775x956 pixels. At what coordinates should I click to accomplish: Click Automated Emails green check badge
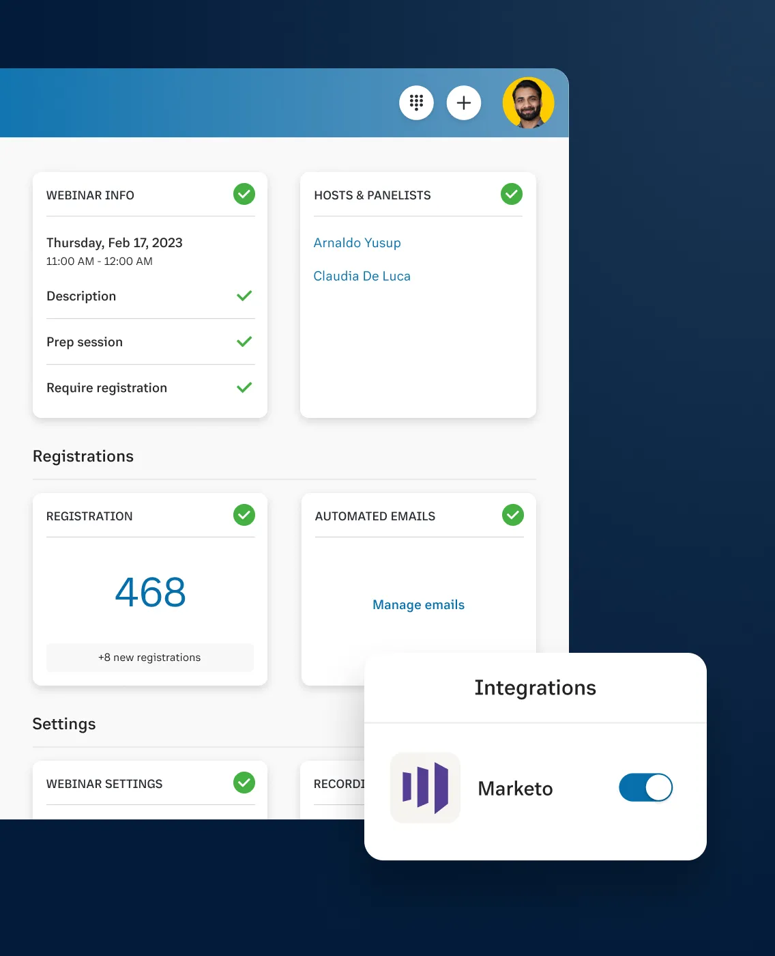tap(513, 516)
